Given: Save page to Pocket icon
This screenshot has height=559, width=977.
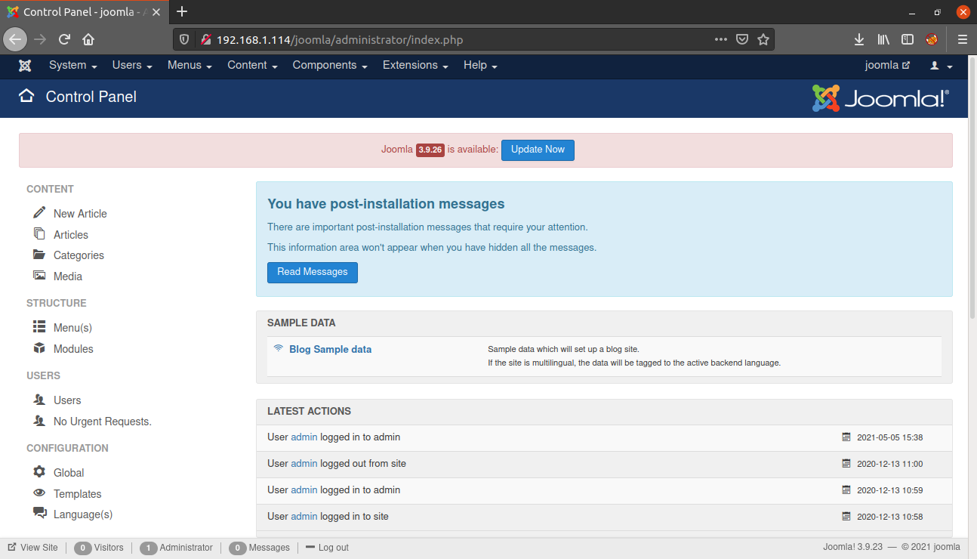Looking at the screenshot, I should 742,39.
